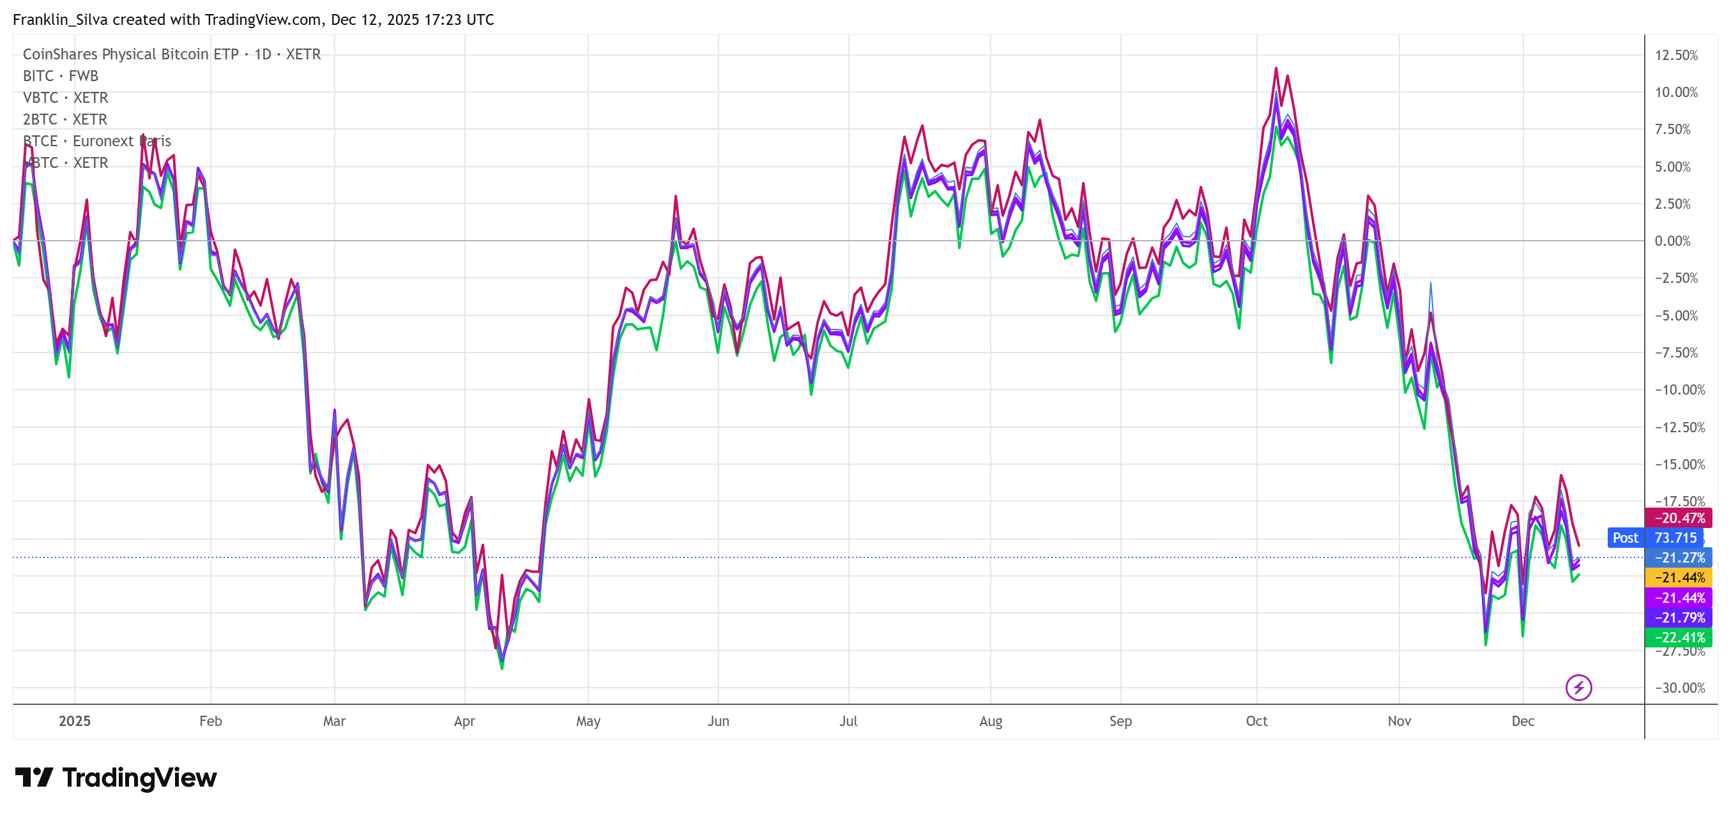
Task: Click the violet -21.79% price label
Action: click(x=1679, y=617)
